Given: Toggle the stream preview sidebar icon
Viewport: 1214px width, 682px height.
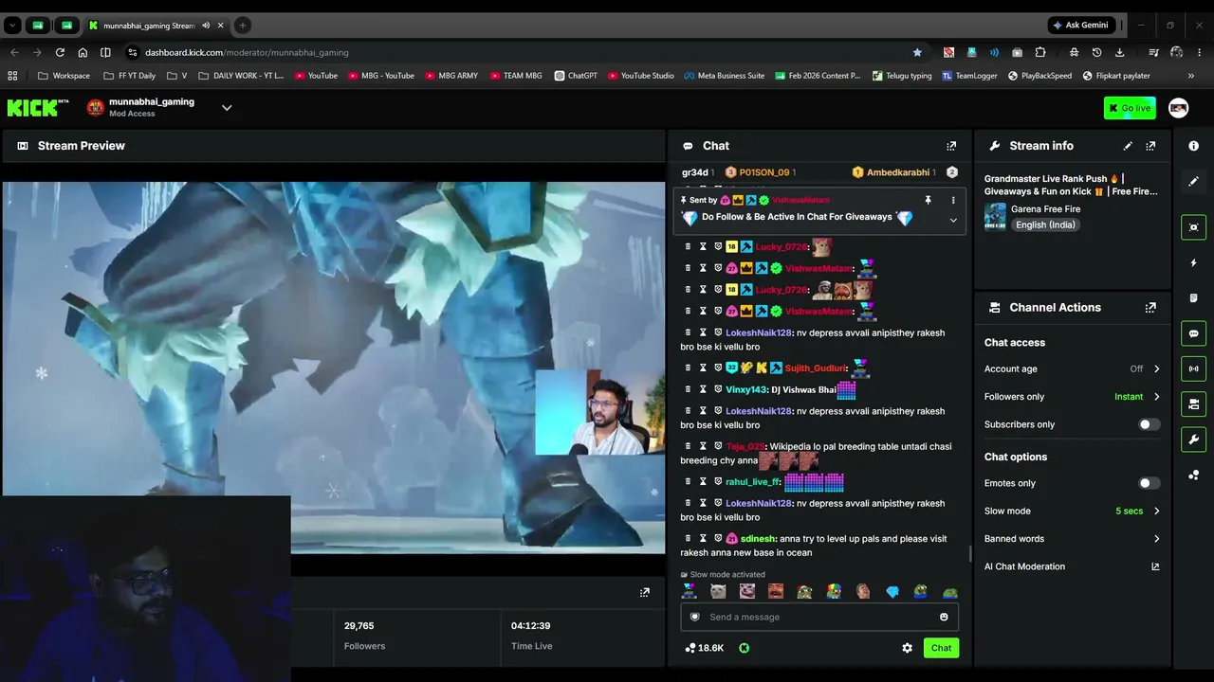Looking at the screenshot, I should [1193, 227].
